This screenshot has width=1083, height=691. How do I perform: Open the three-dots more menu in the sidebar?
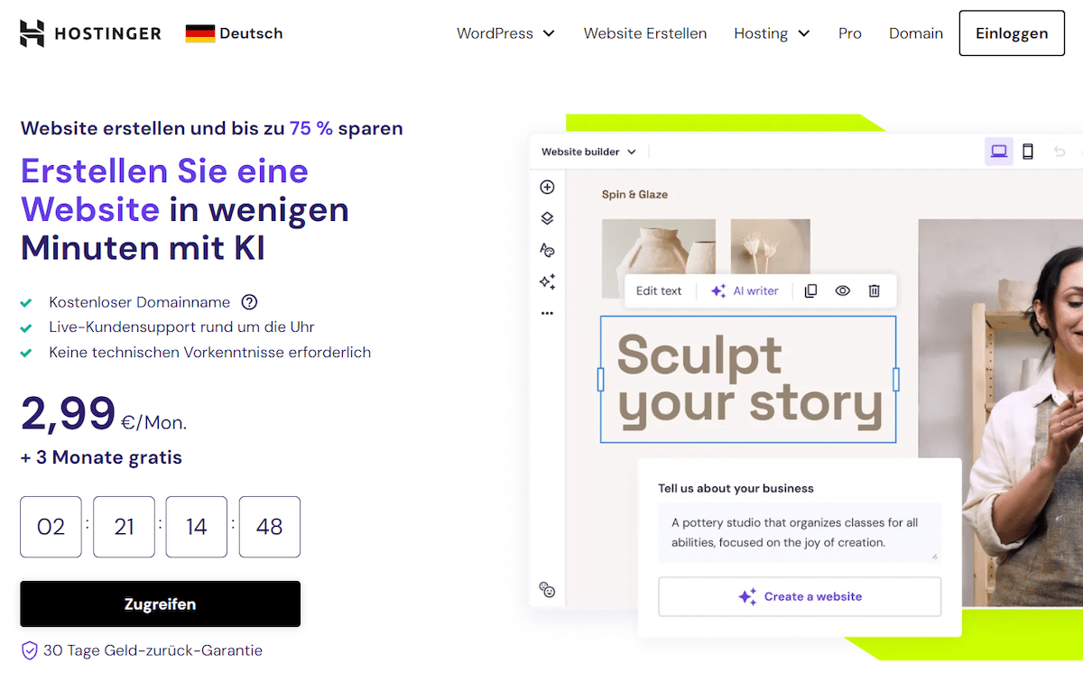coord(547,313)
